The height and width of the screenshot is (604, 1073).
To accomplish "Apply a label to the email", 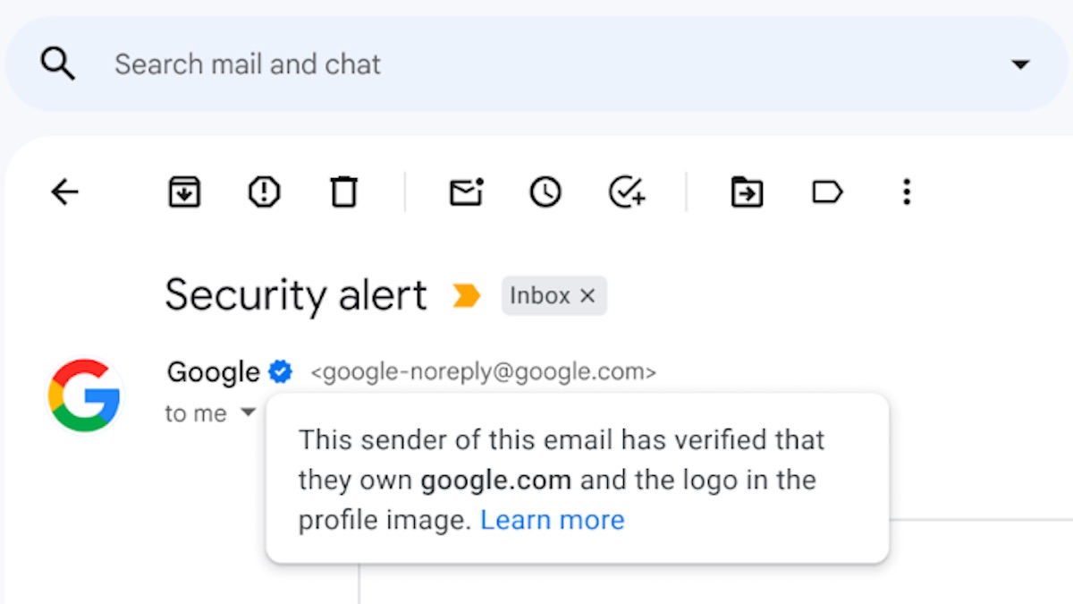I will (x=826, y=191).
